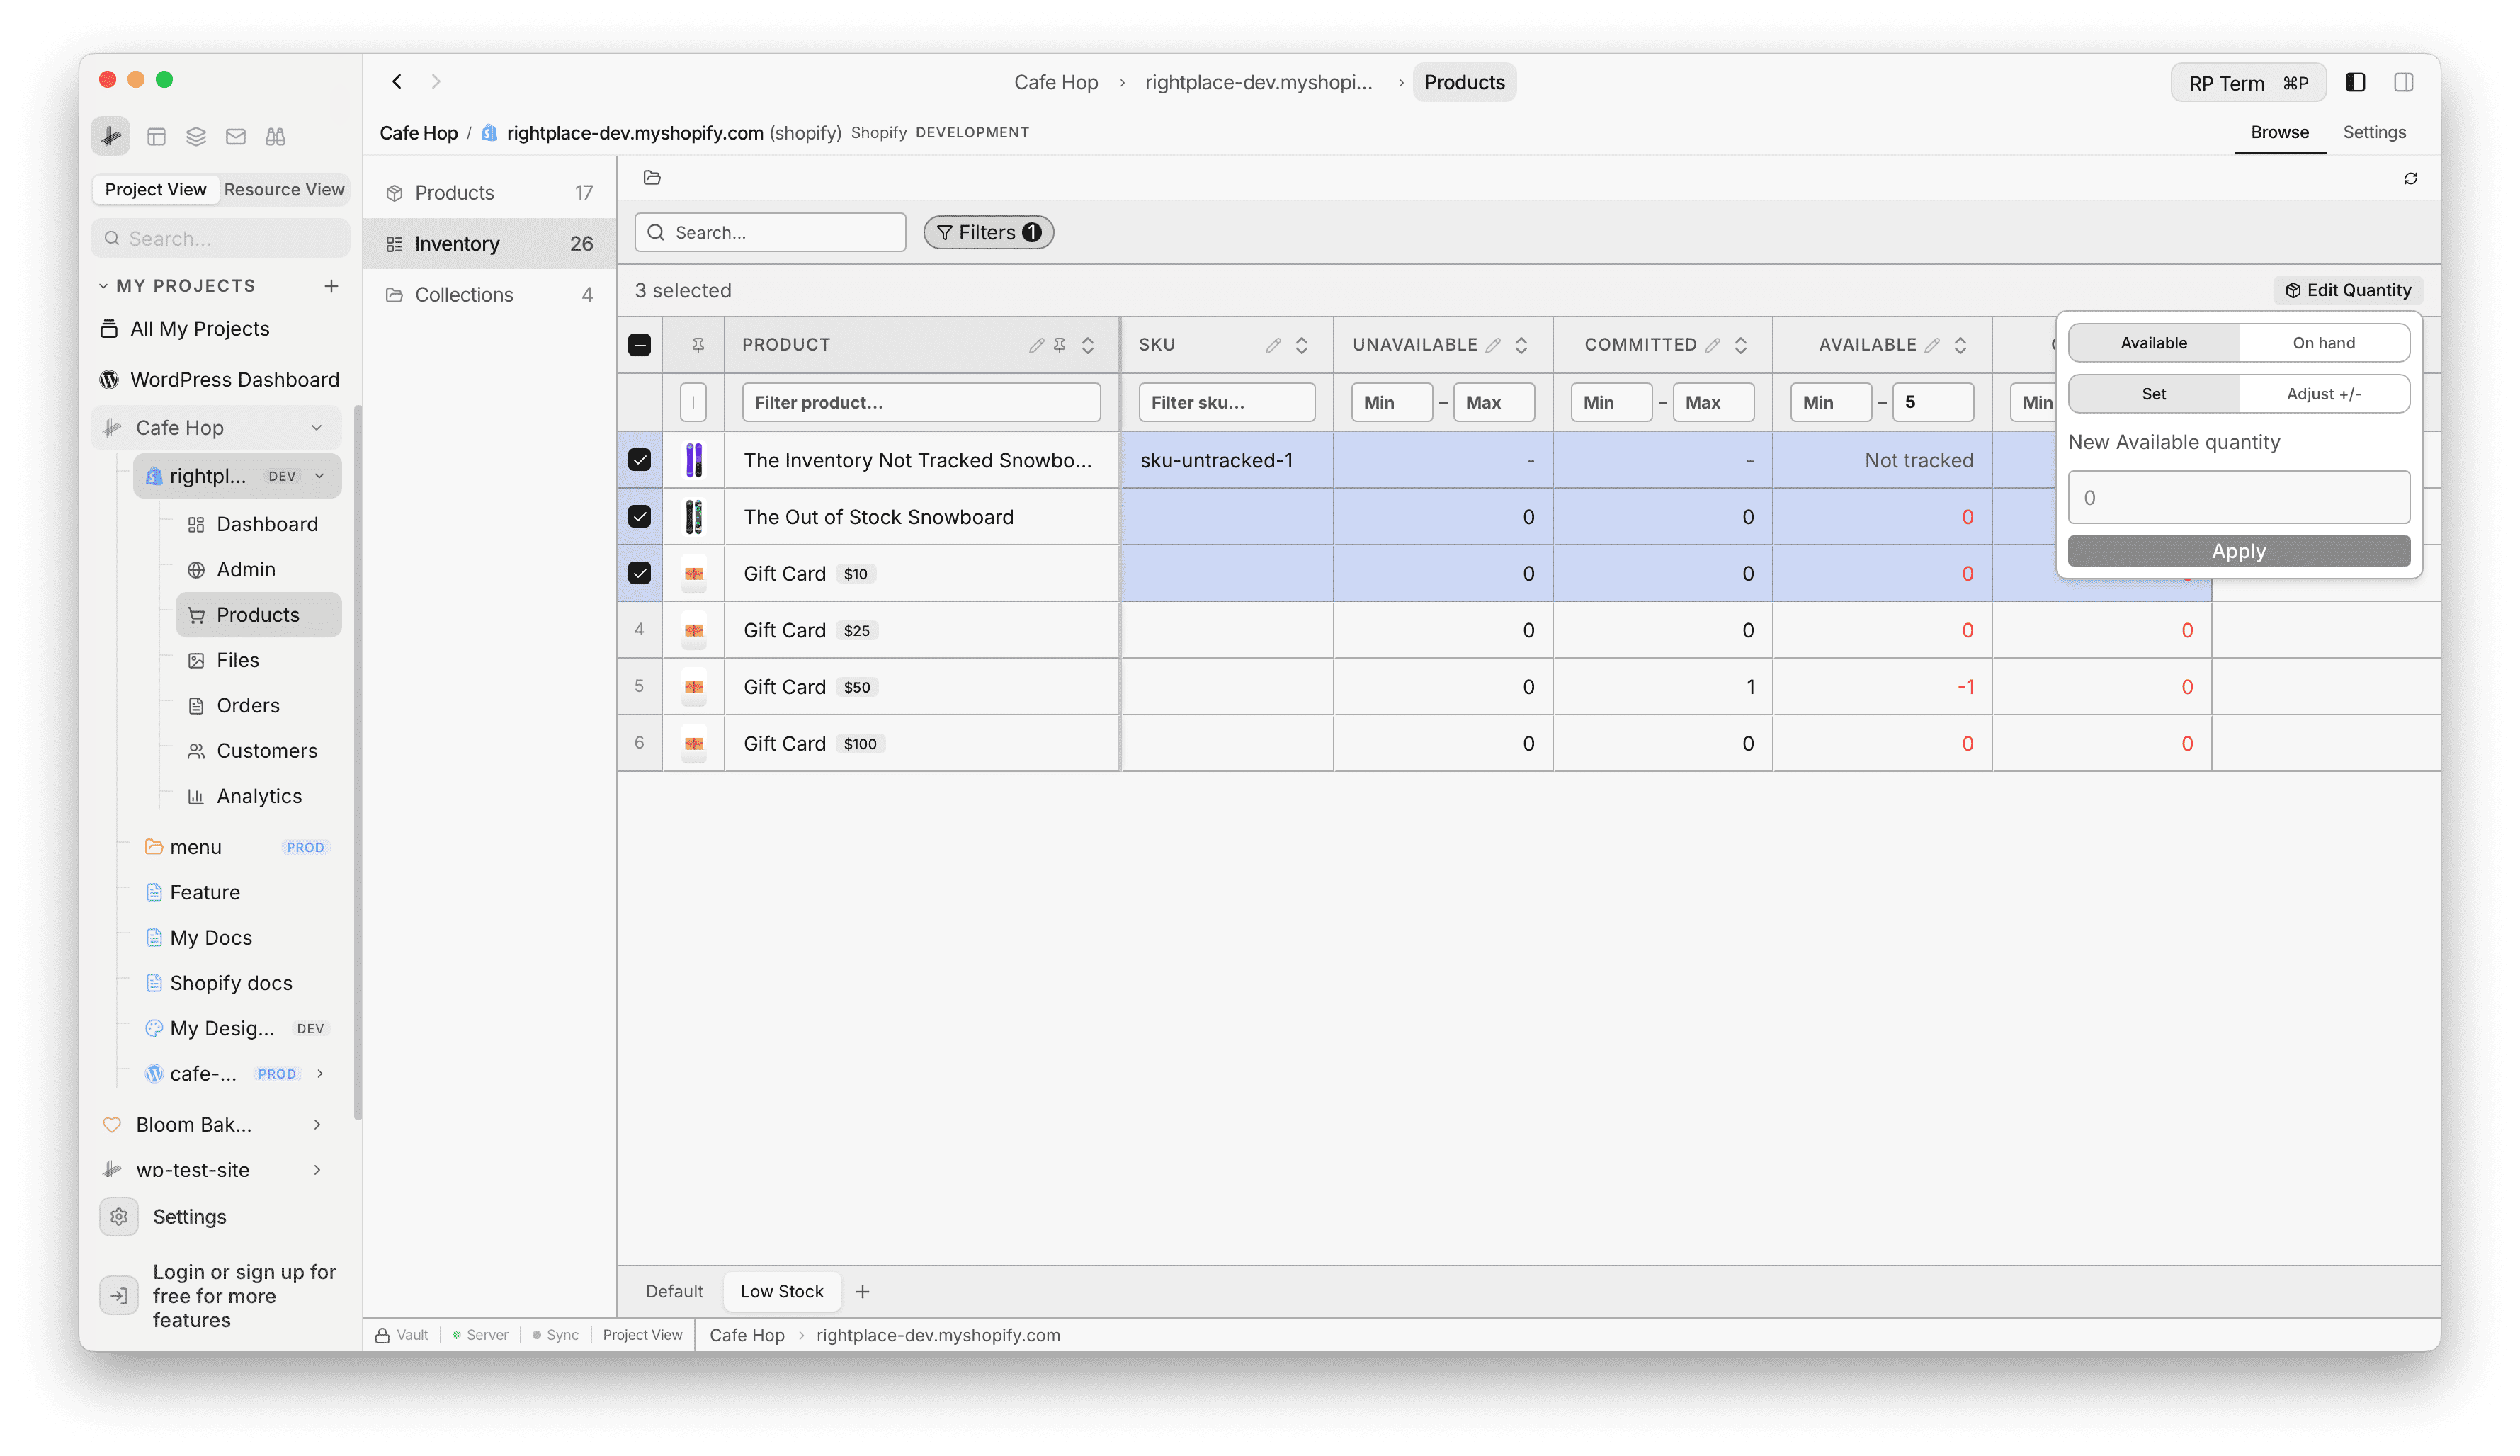Collapse the Cafe Hop project in the sidebar
Viewport: 2520px width, 1456px height.
point(318,427)
